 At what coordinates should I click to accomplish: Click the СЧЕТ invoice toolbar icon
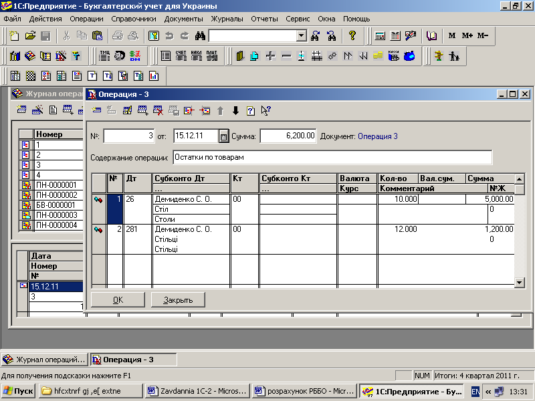181,56
